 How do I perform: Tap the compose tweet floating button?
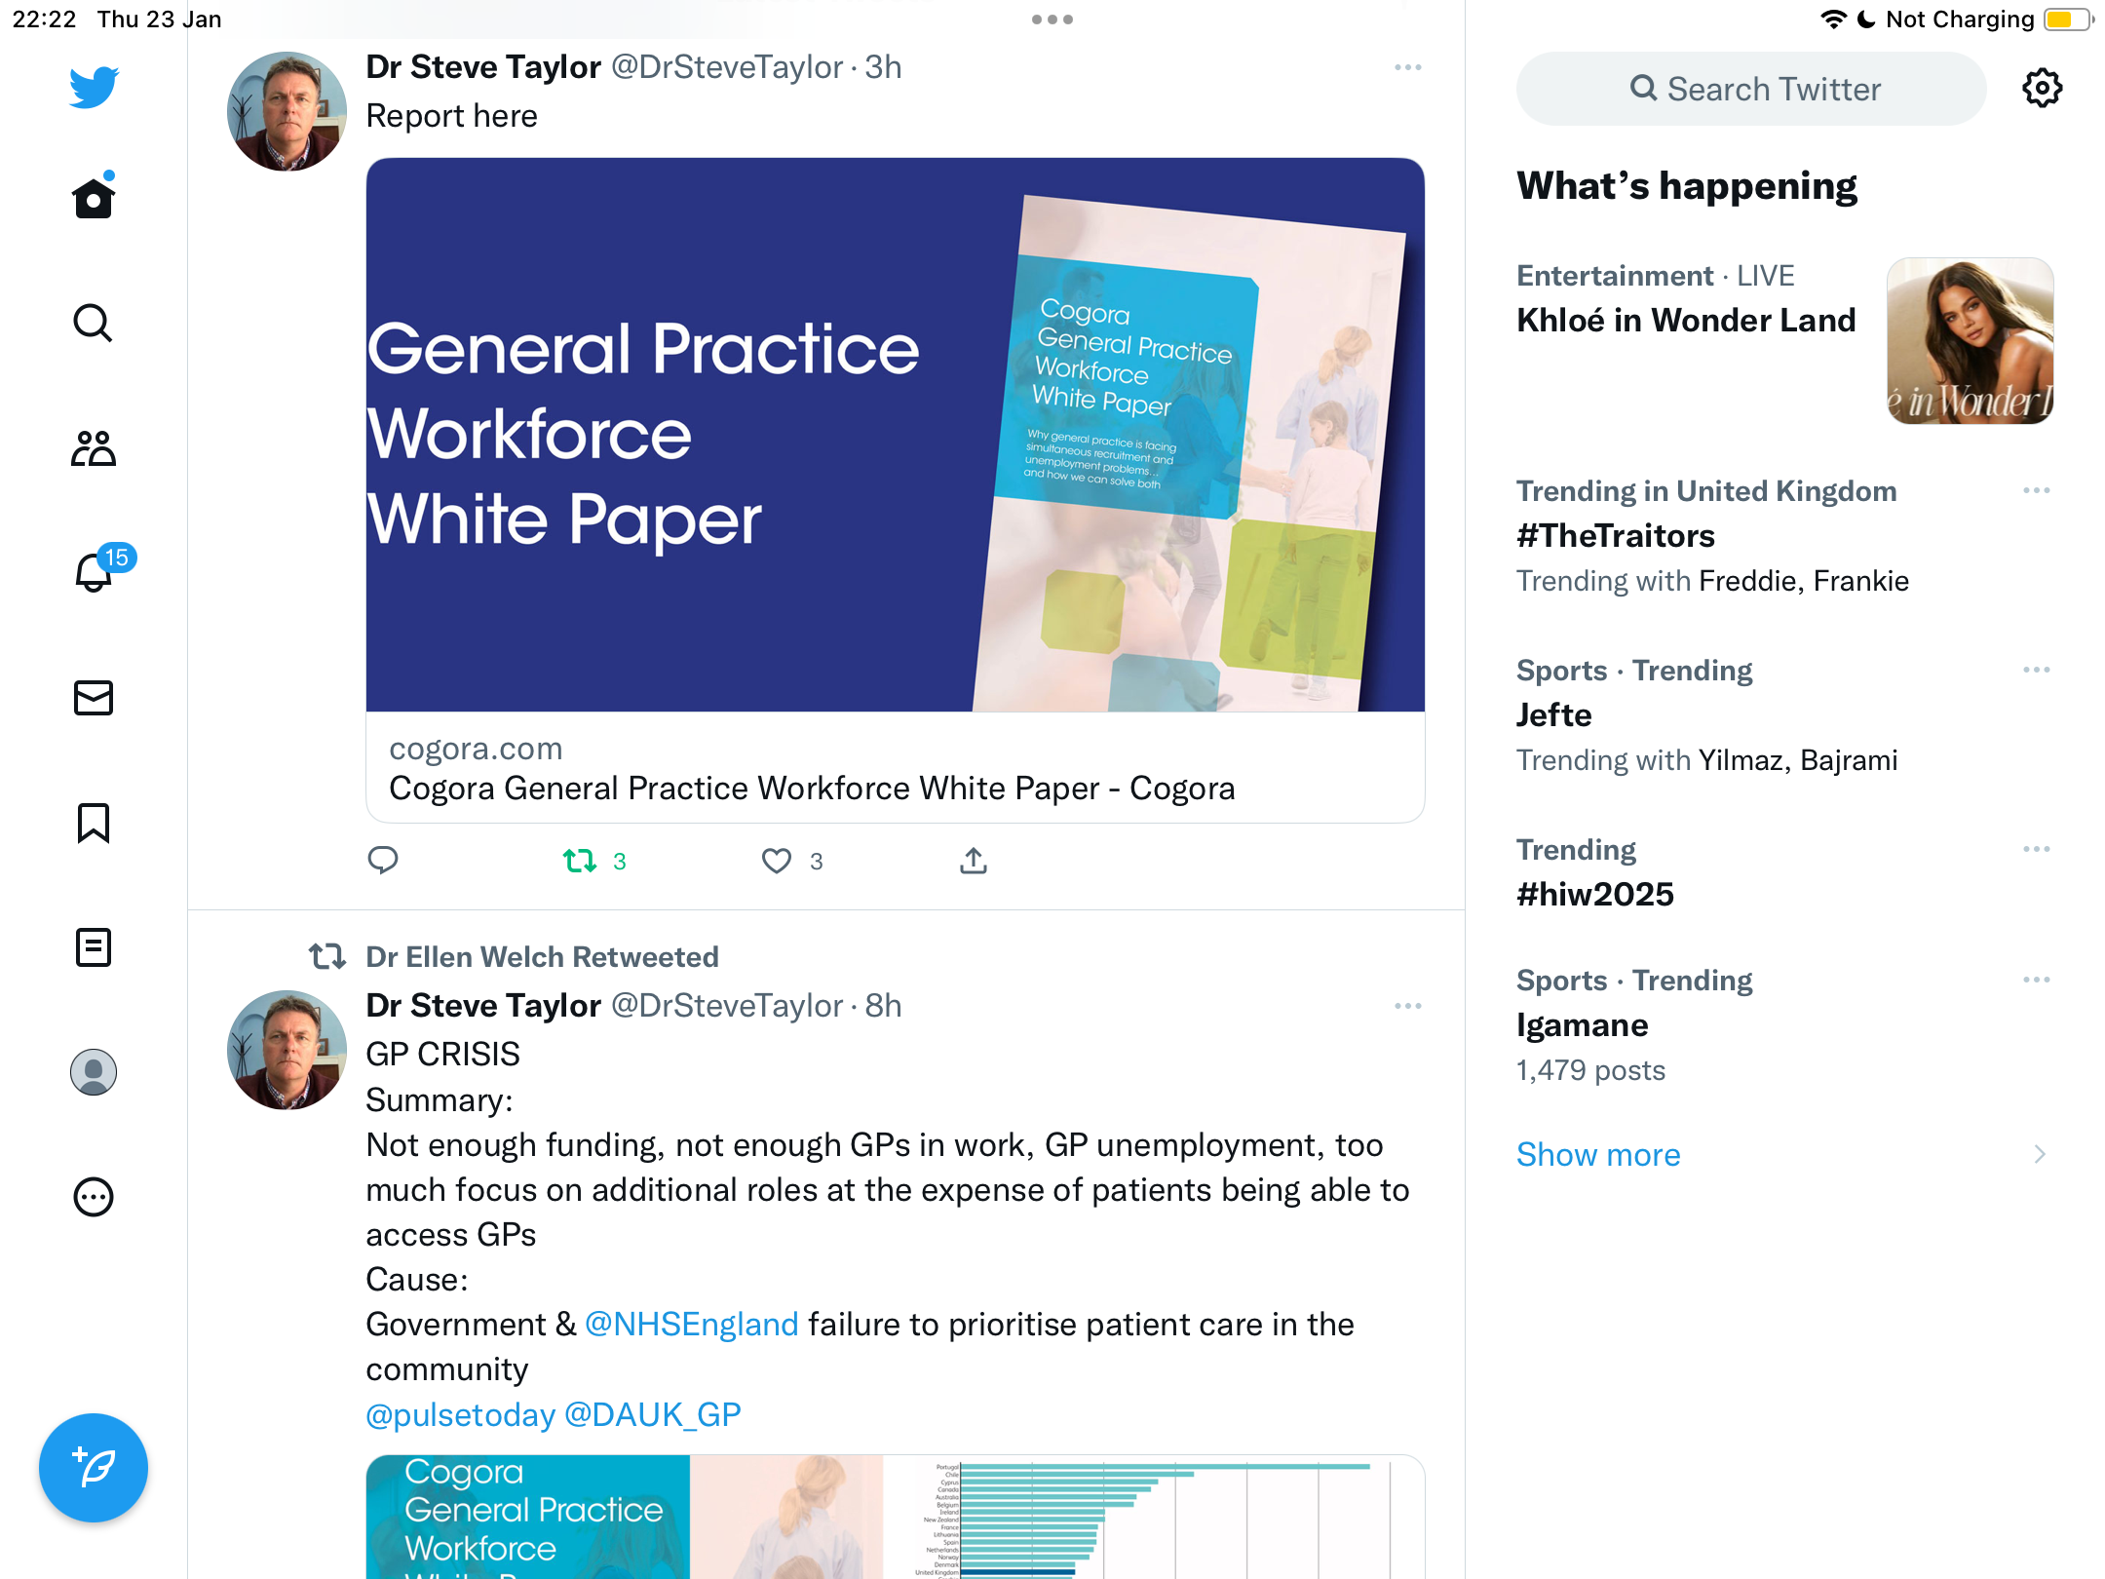[94, 1468]
